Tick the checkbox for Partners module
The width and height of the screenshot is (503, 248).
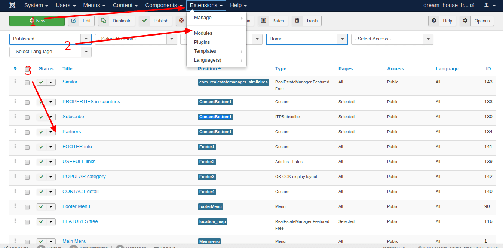[27, 132]
